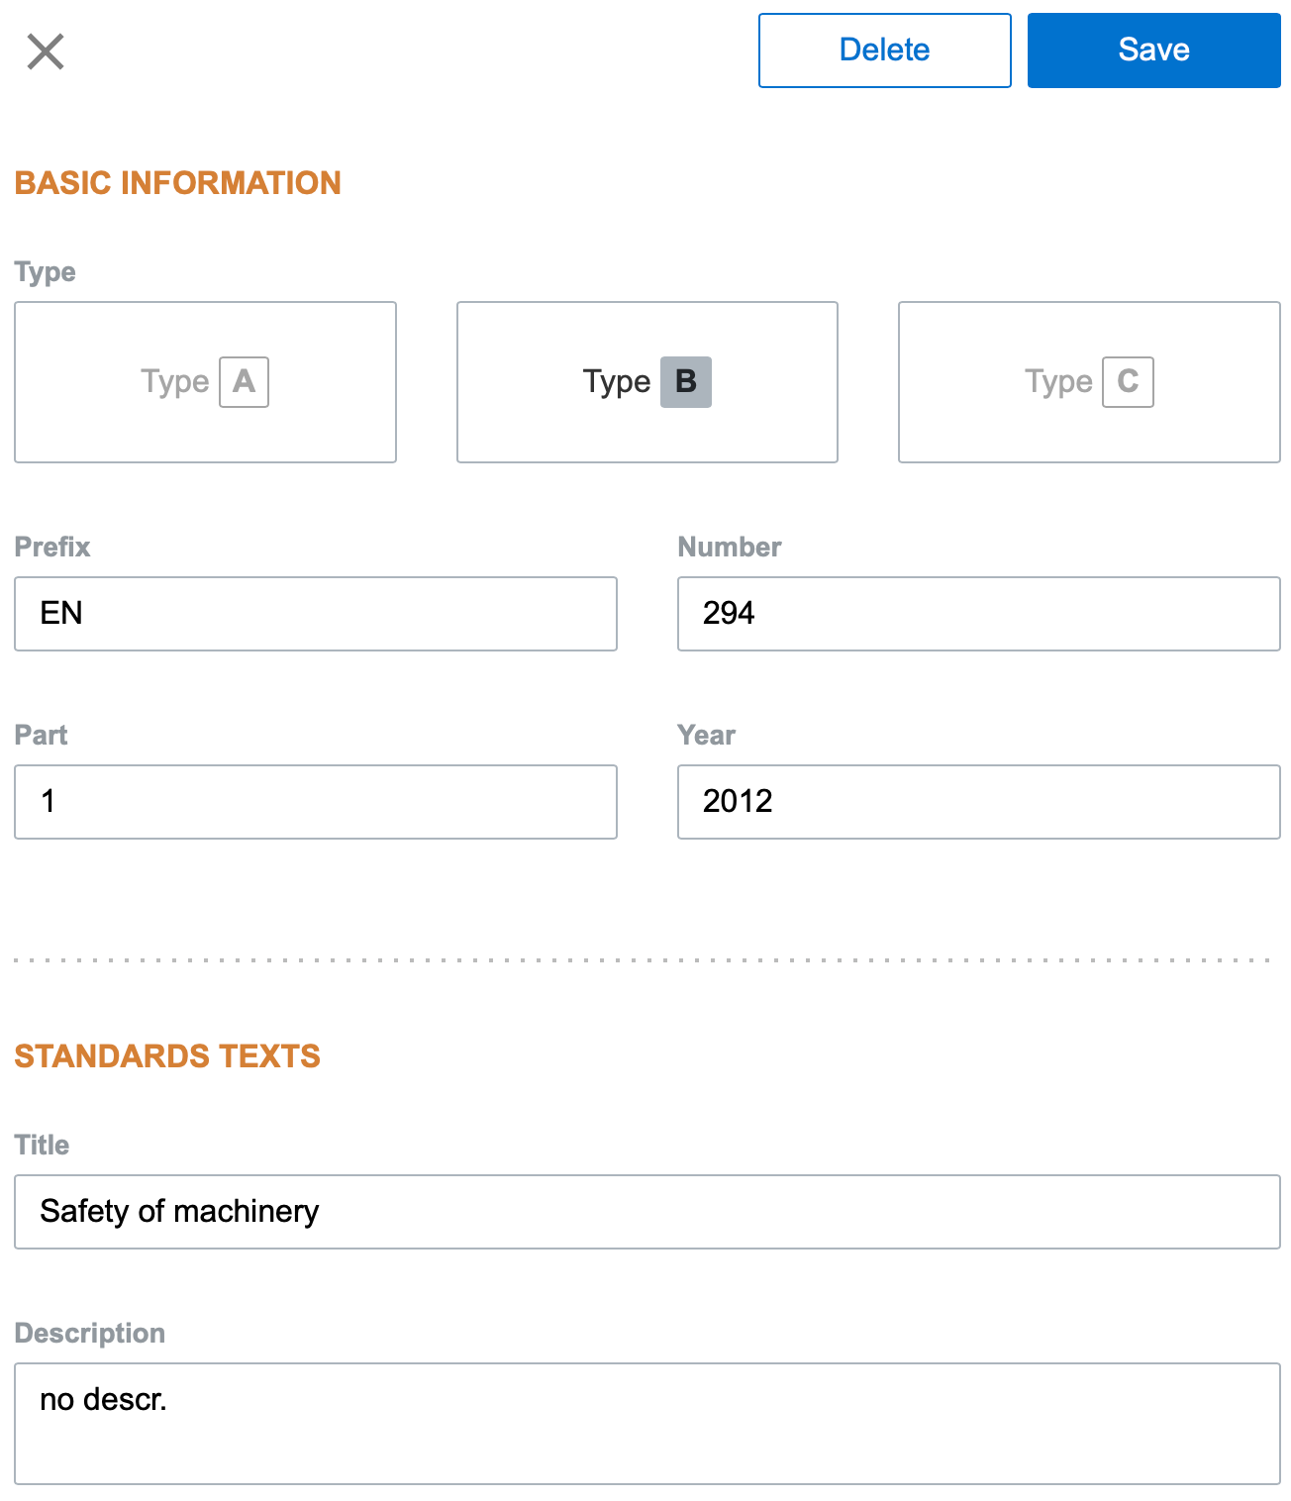Click the Number field showing 294
This screenshot has height=1501, width=1291.
tap(978, 614)
